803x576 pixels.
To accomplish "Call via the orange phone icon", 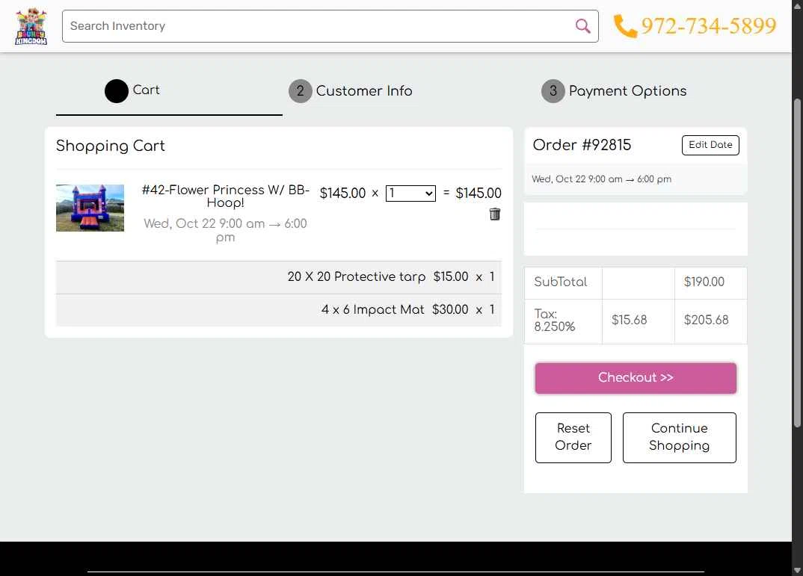I will (625, 26).
